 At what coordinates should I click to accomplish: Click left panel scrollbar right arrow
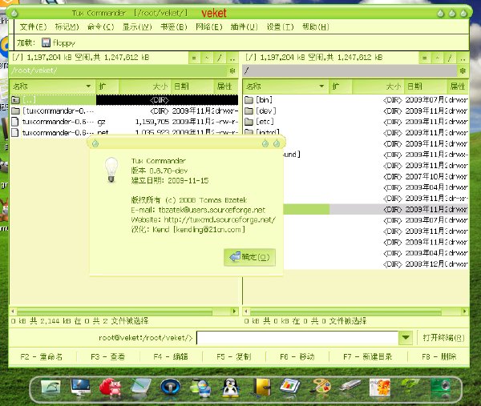click(235, 312)
